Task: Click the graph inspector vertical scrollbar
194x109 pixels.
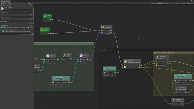Action: pos(33,14)
